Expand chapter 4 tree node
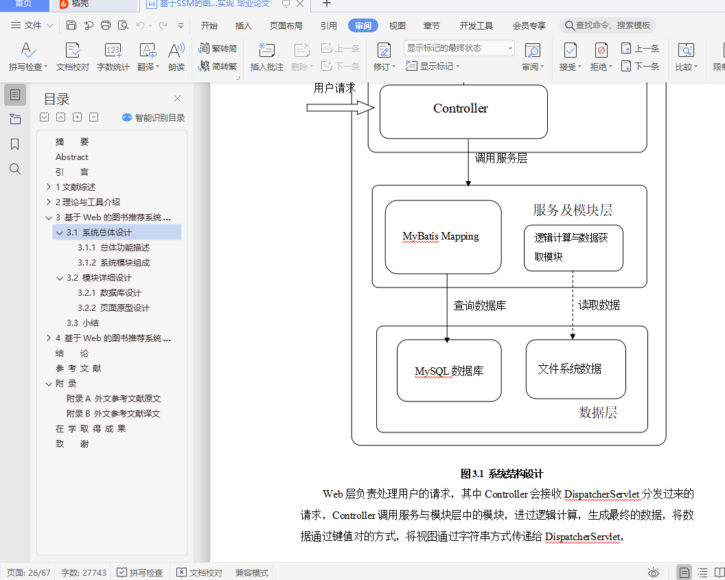Viewport: 725px width, 580px height. (49, 338)
